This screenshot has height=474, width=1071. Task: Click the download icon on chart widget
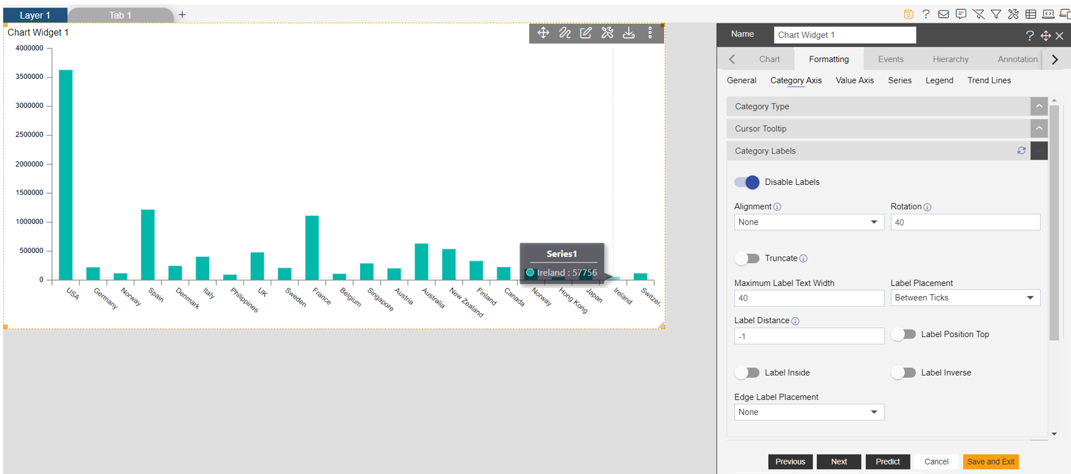(x=629, y=33)
